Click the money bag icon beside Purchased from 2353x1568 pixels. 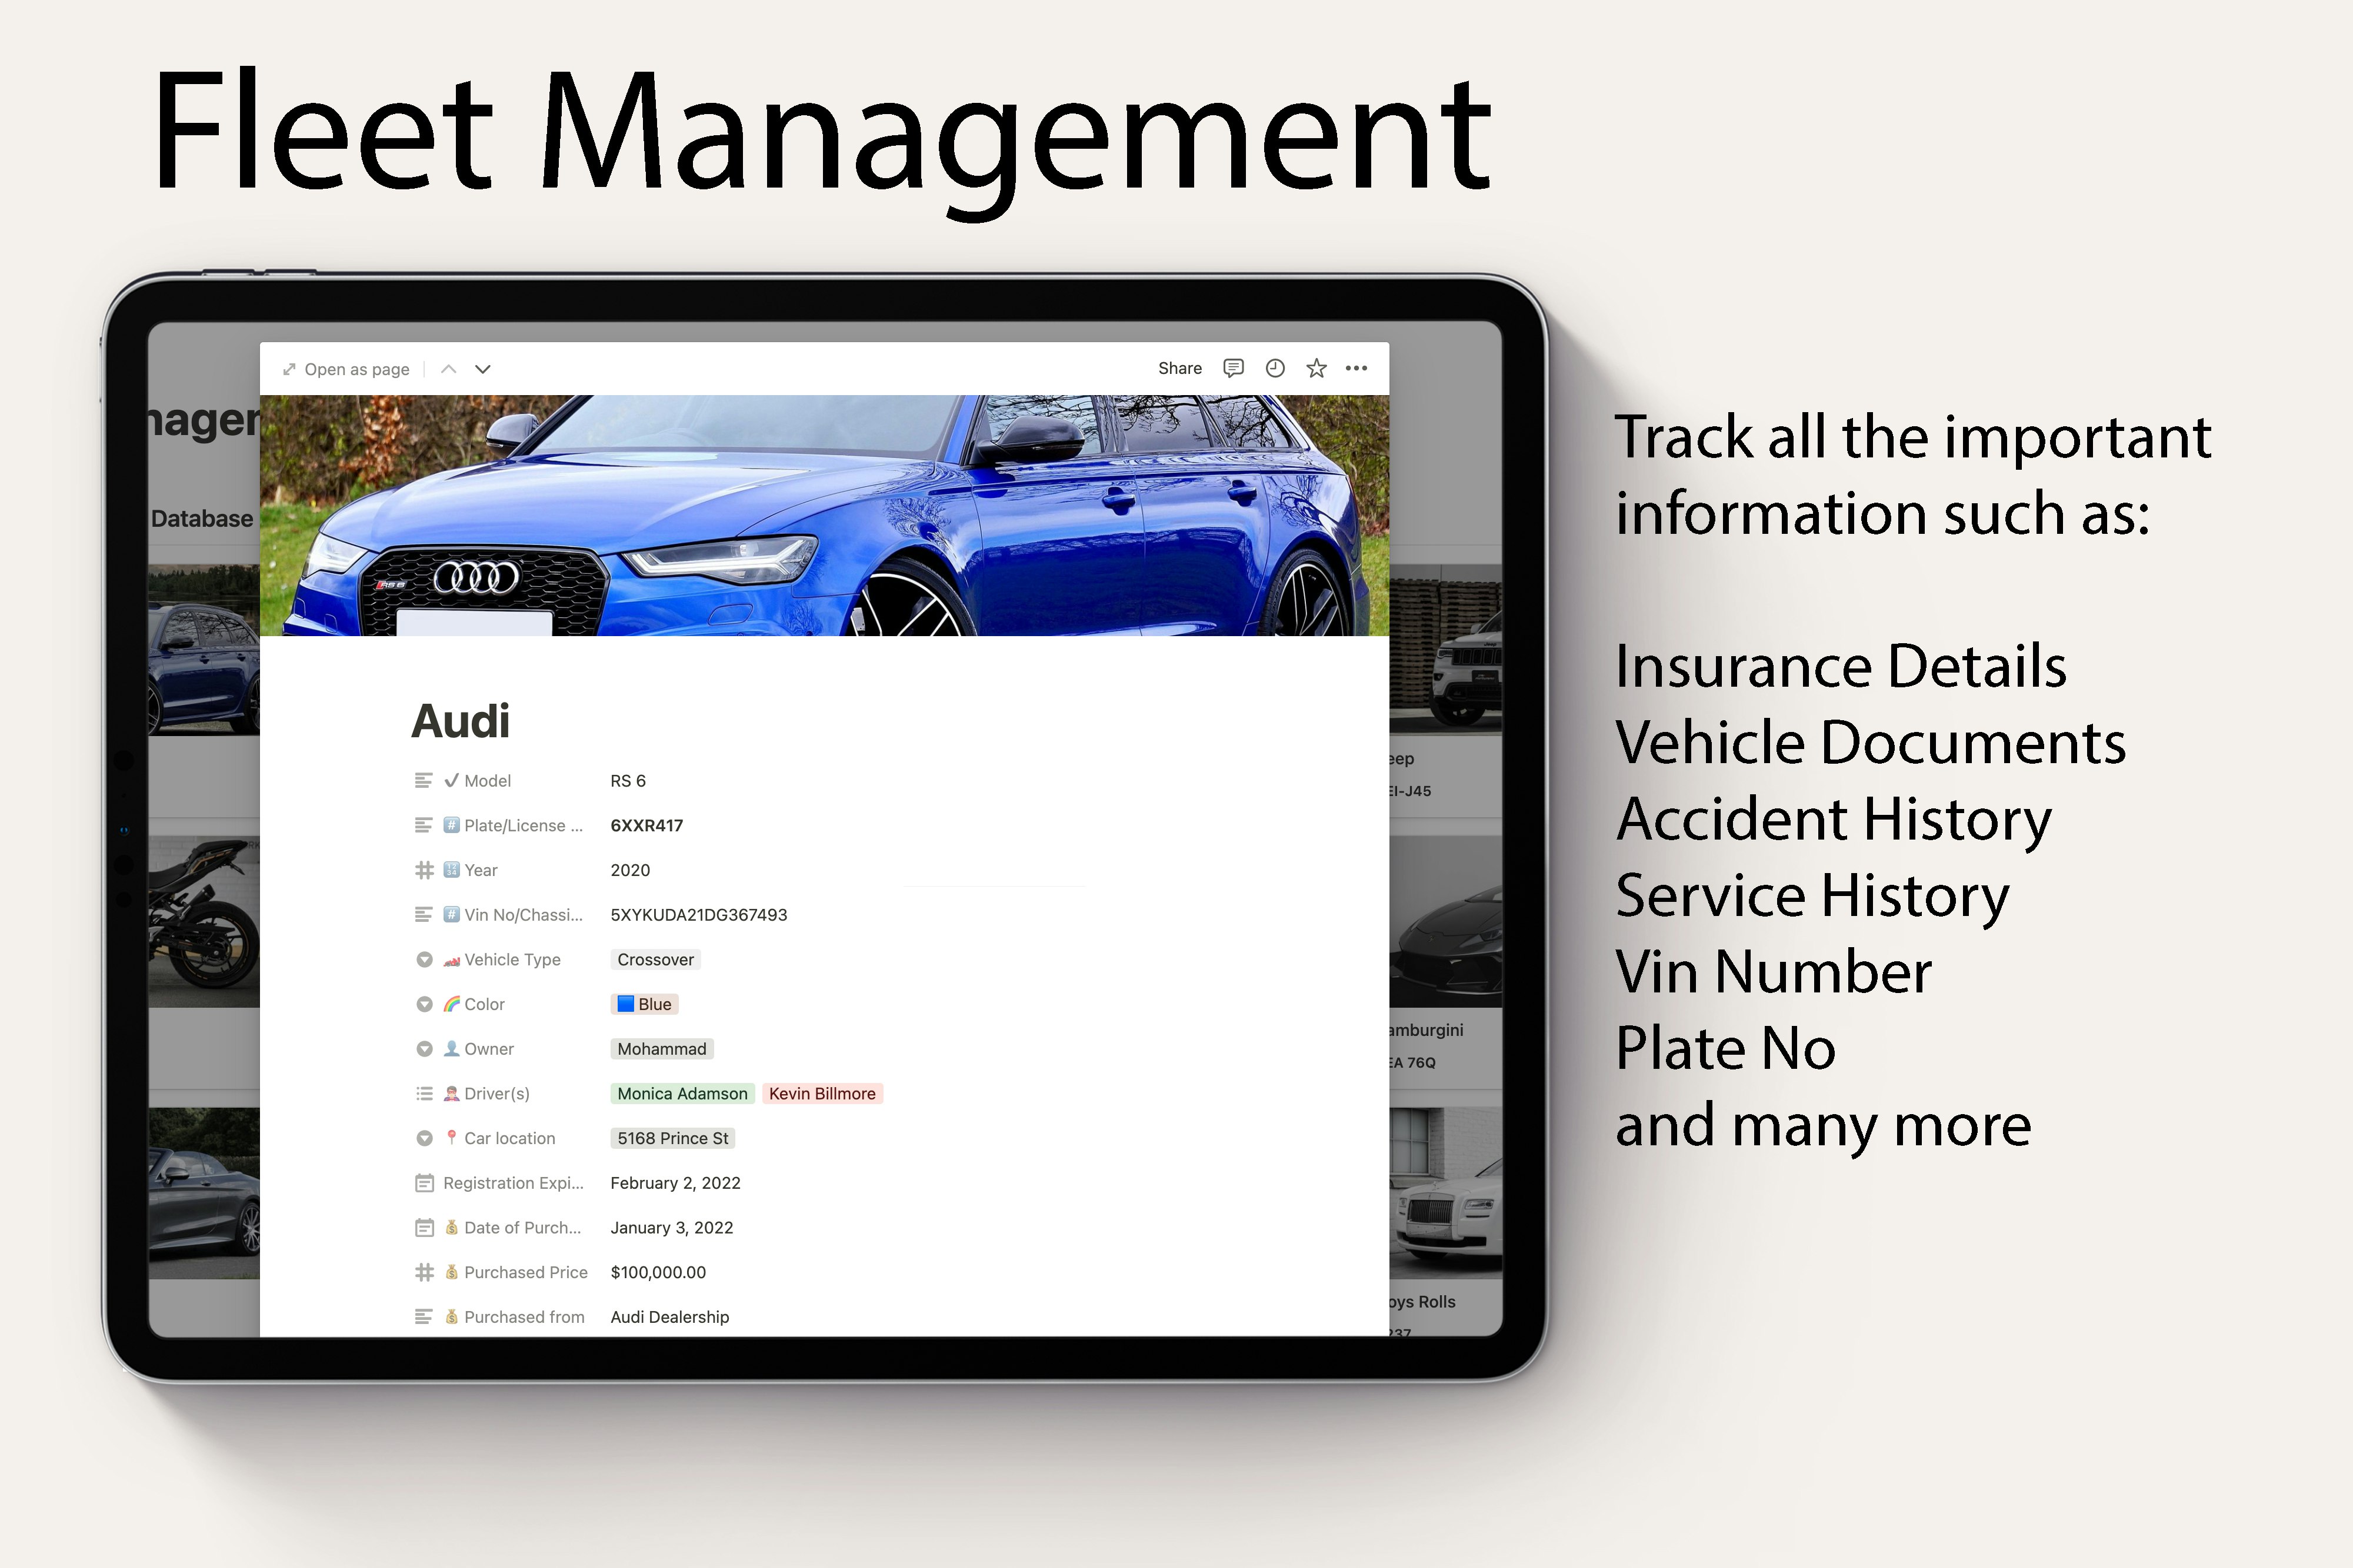click(452, 1316)
